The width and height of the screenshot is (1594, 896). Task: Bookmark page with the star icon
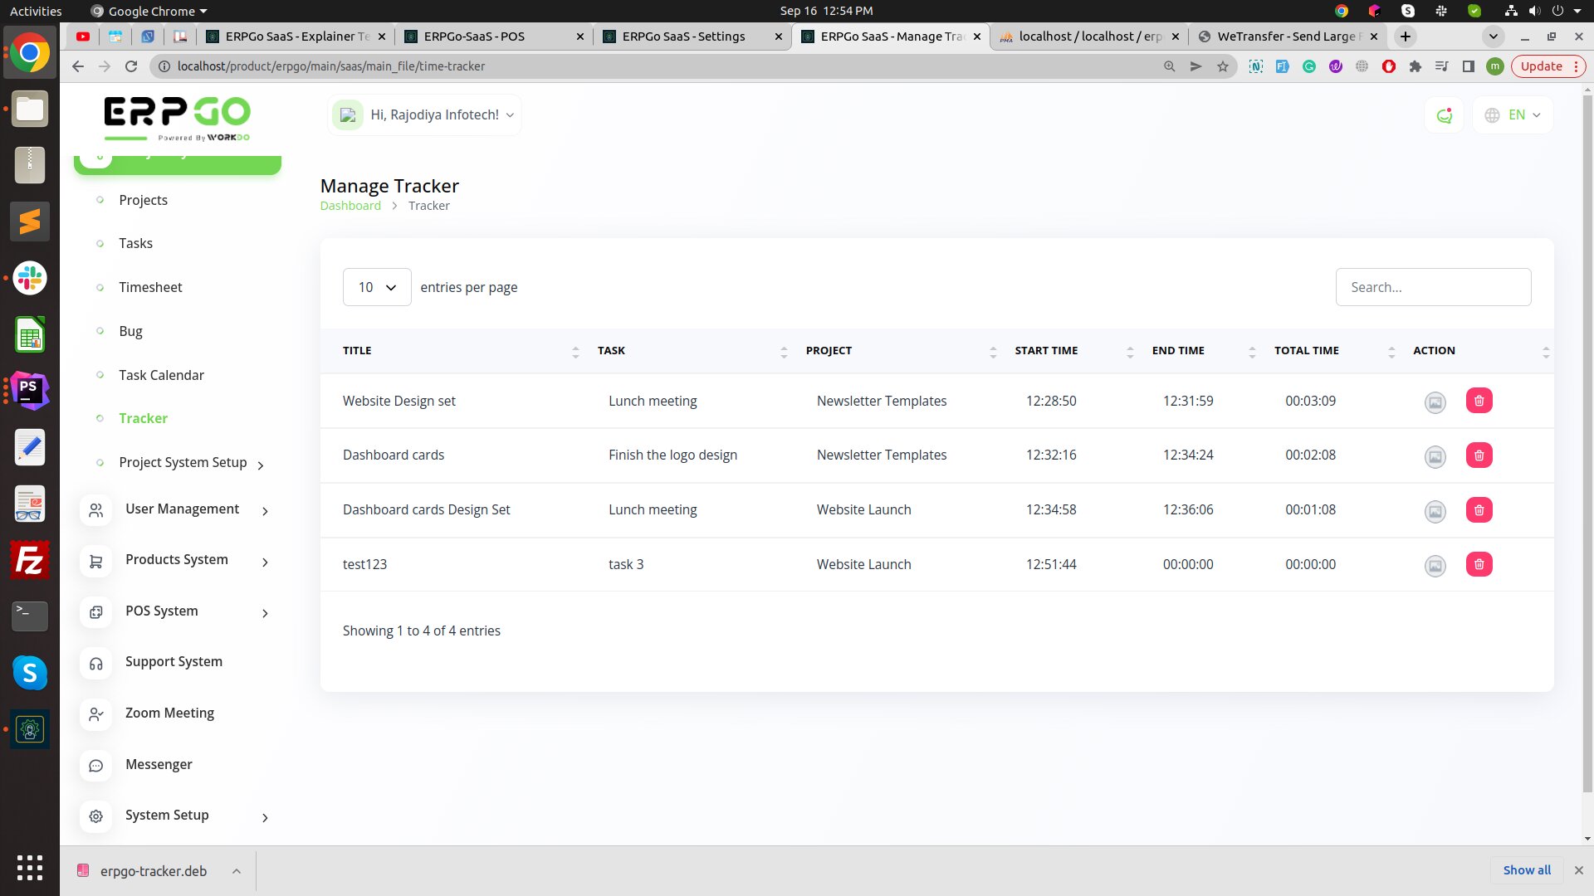click(1222, 66)
